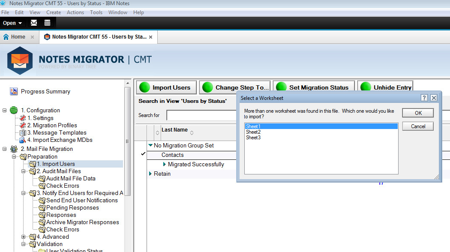Click the Settings wrench icon
The height and width of the screenshot is (252, 450).
tap(23, 118)
